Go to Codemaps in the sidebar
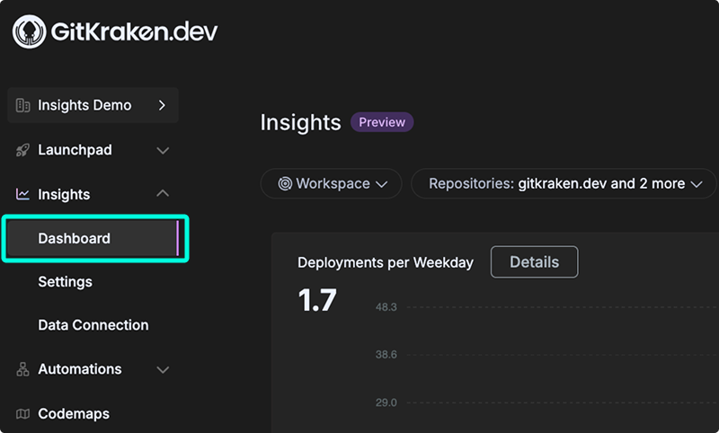 [74, 414]
